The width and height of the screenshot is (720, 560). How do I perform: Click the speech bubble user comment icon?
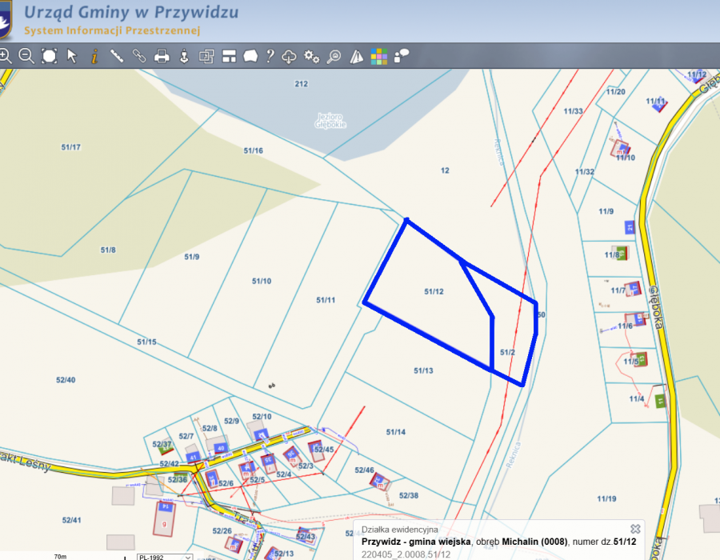401,55
